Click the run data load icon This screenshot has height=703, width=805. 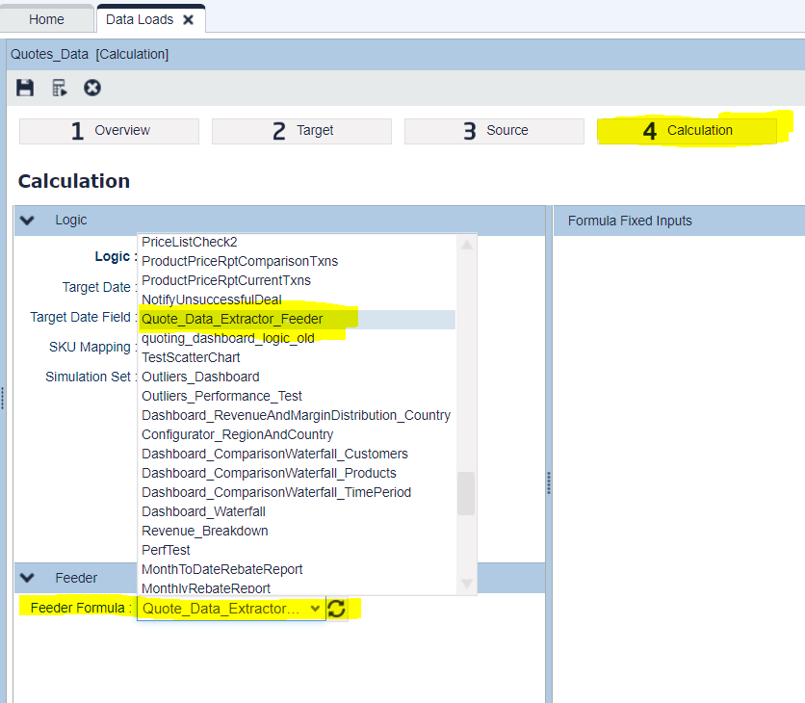click(60, 88)
